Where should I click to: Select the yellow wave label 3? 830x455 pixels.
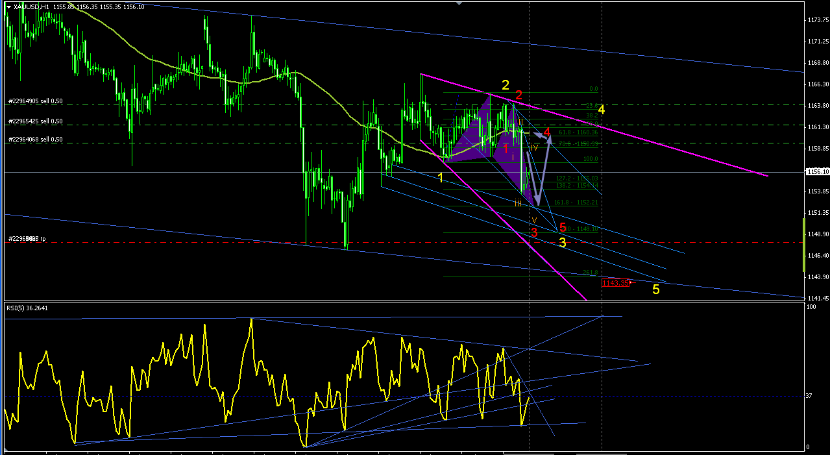coord(563,242)
